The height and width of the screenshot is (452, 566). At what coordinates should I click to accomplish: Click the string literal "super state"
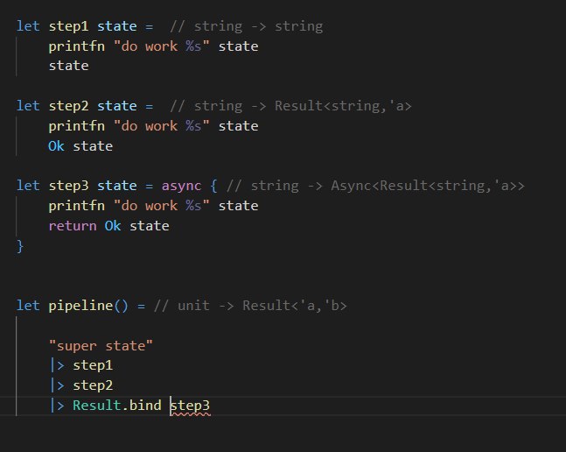click(x=101, y=346)
